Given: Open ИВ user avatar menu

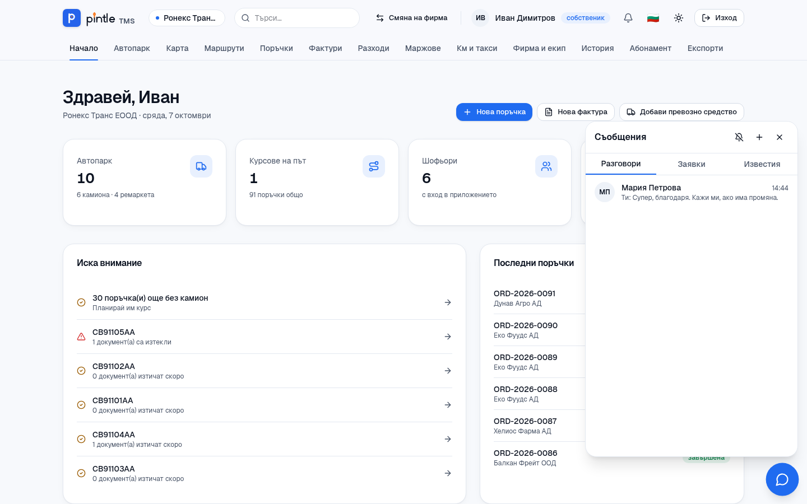Looking at the screenshot, I should point(480,18).
